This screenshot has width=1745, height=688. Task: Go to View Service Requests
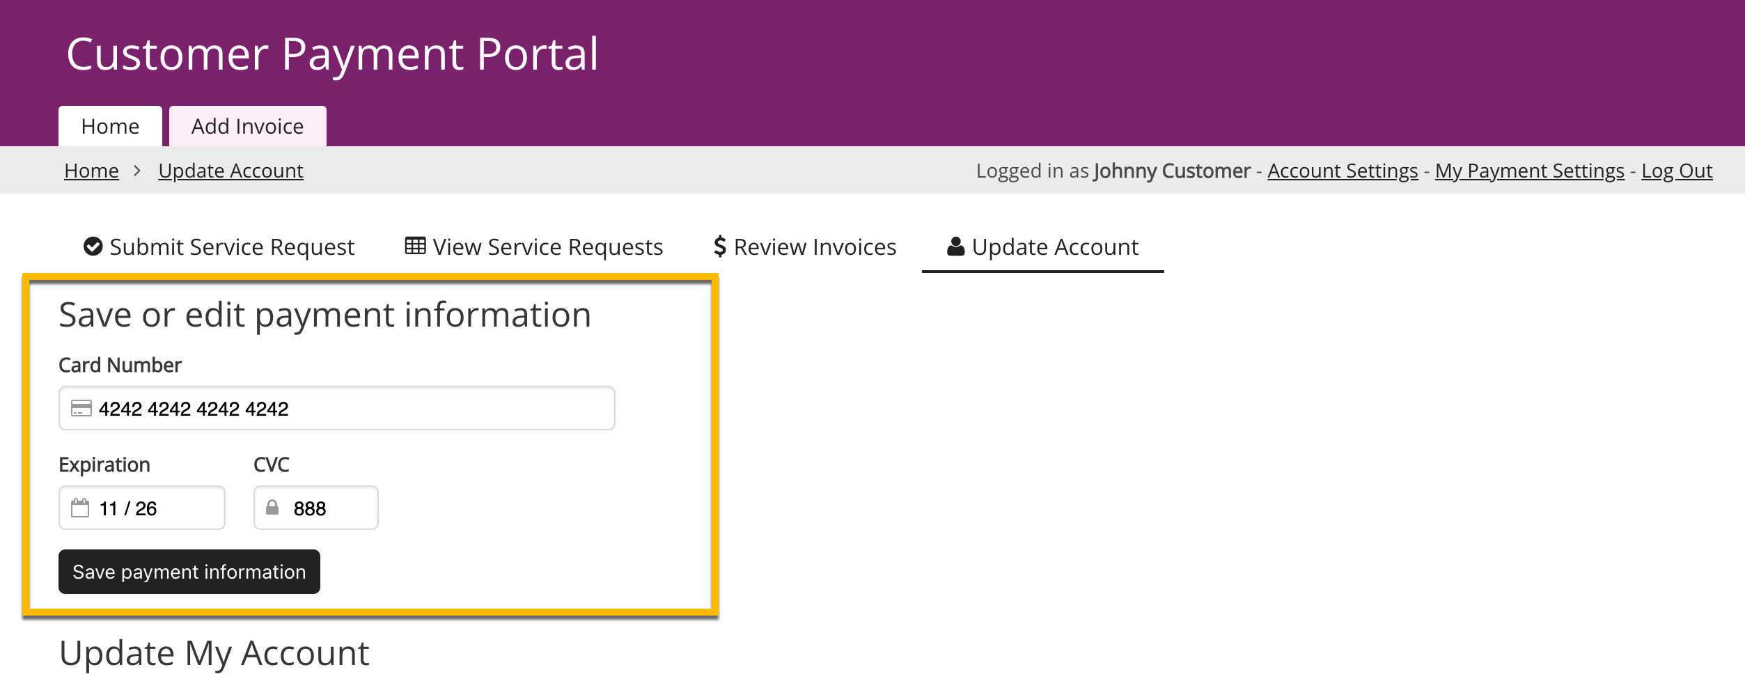point(547,247)
